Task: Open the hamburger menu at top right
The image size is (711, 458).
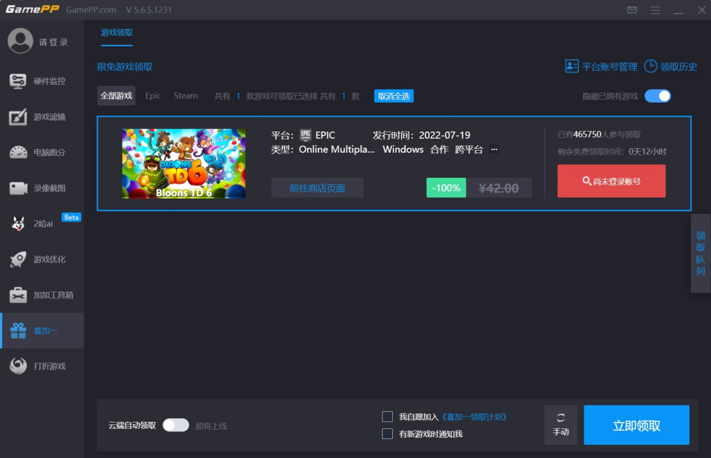Action: (655, 10)
